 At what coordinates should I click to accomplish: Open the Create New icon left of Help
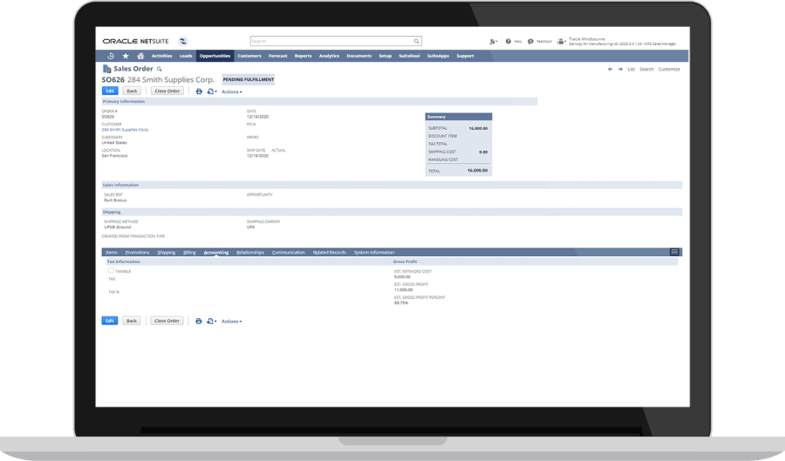coord(493,42)
